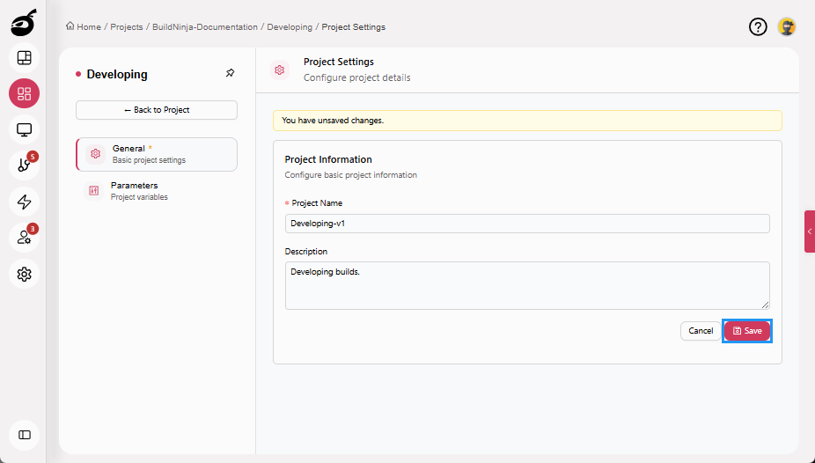Viewport: 815px width, 463px height.
Task: Click the Project Settings gear icon in header
Action: click(x=280, y=70)
